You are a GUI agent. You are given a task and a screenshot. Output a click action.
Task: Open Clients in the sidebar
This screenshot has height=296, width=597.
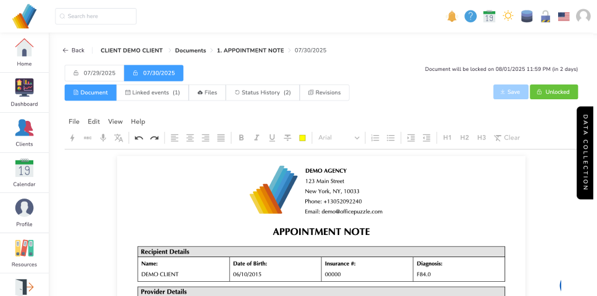pos(24,133)
